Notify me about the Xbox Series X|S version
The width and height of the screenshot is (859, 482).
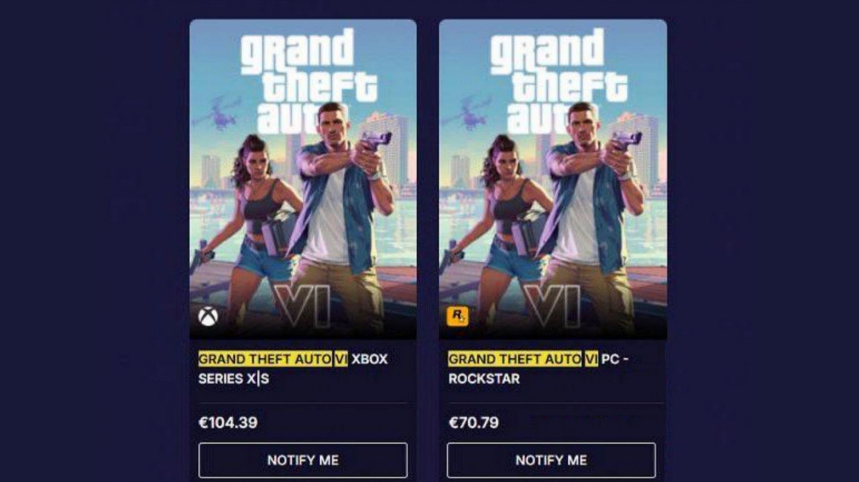[303, 460]
